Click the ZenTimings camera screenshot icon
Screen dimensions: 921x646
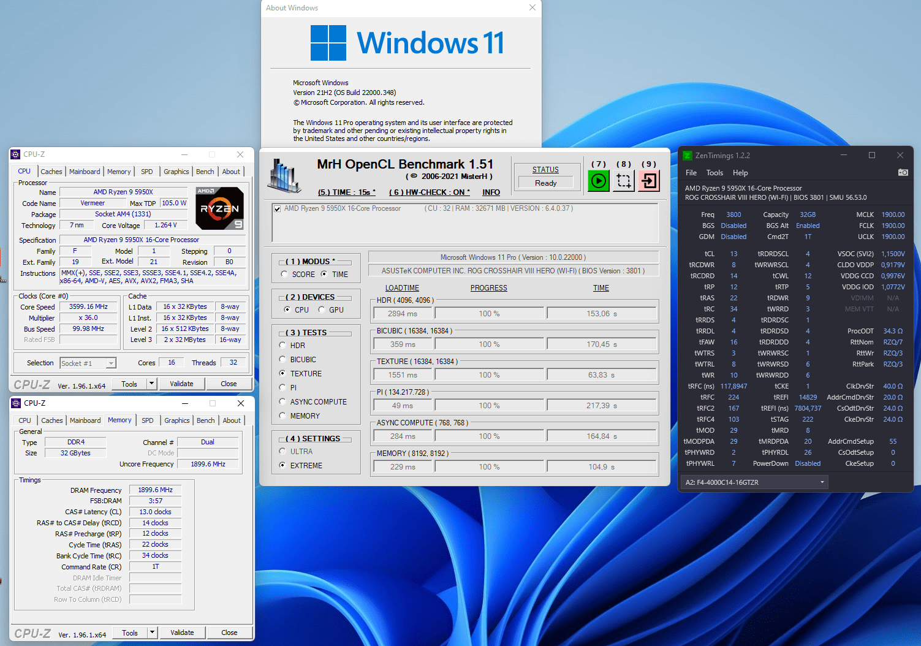903,172
